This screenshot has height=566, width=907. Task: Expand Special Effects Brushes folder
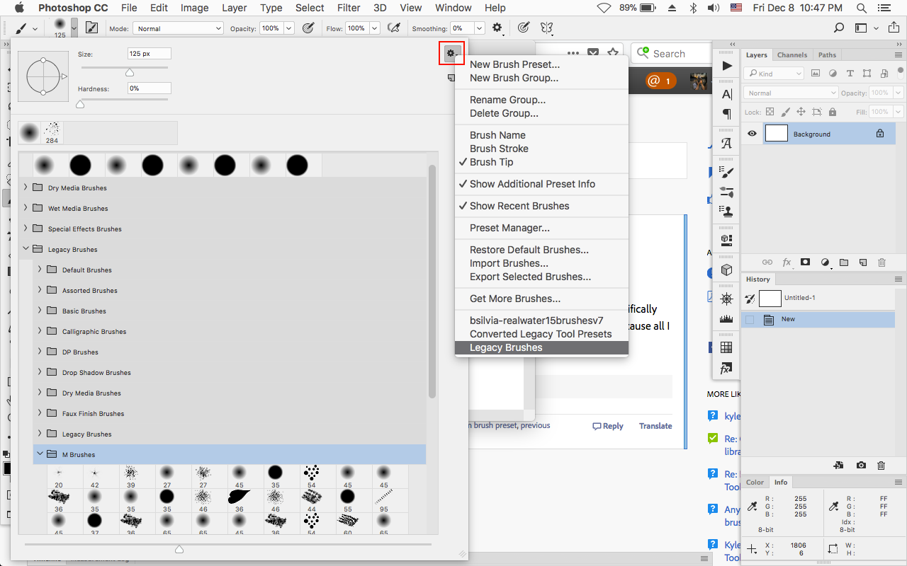point(26,229)
